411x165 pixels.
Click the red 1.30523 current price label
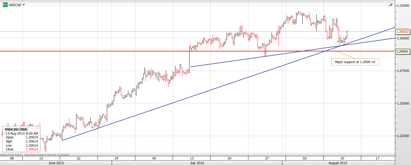click(x=403, y=32)
